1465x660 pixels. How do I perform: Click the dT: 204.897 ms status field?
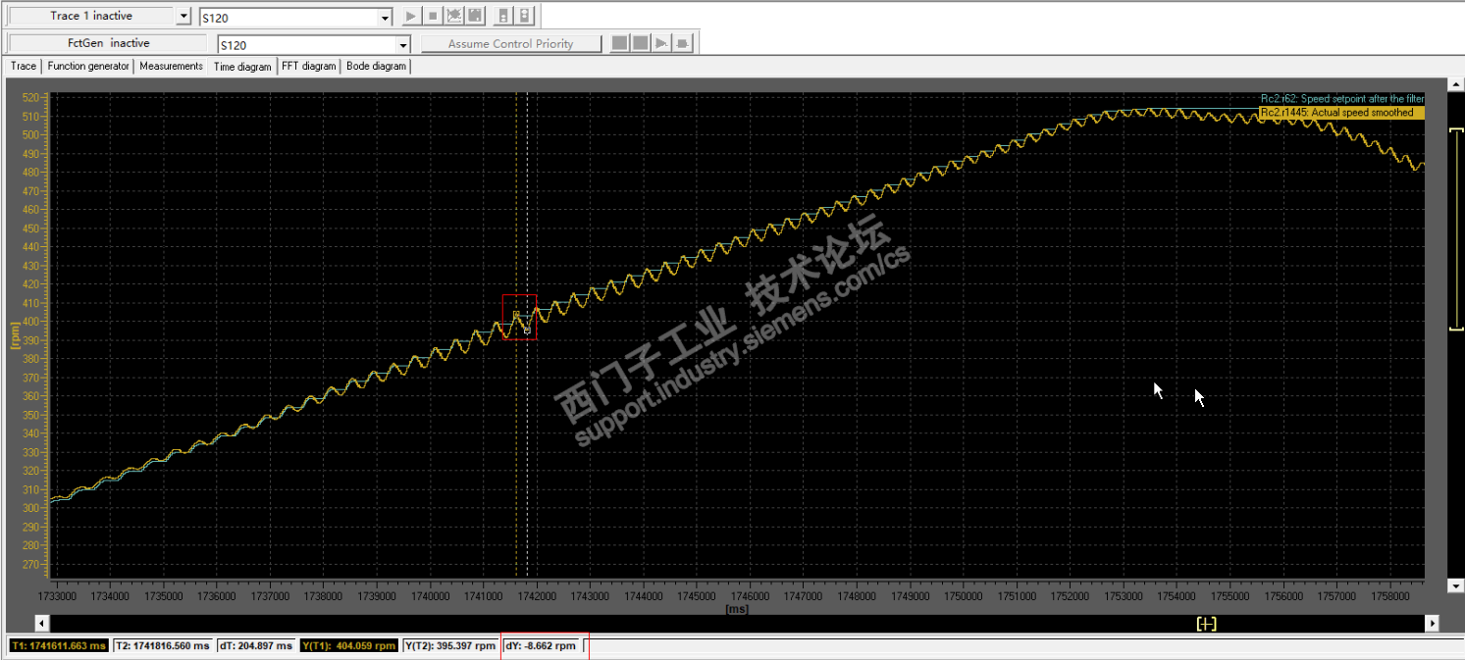[x=257, y=646]
